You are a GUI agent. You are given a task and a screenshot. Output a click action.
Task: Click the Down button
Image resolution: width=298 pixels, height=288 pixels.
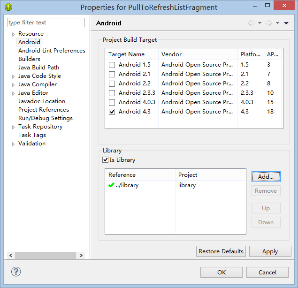(266, 222)
